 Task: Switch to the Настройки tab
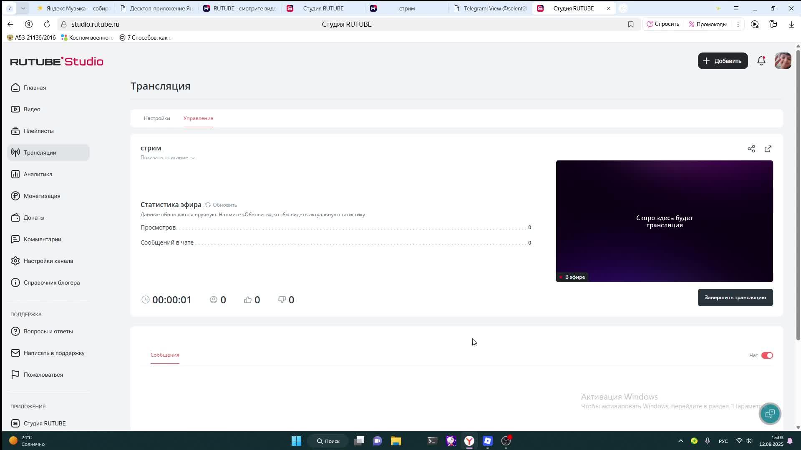157,118
